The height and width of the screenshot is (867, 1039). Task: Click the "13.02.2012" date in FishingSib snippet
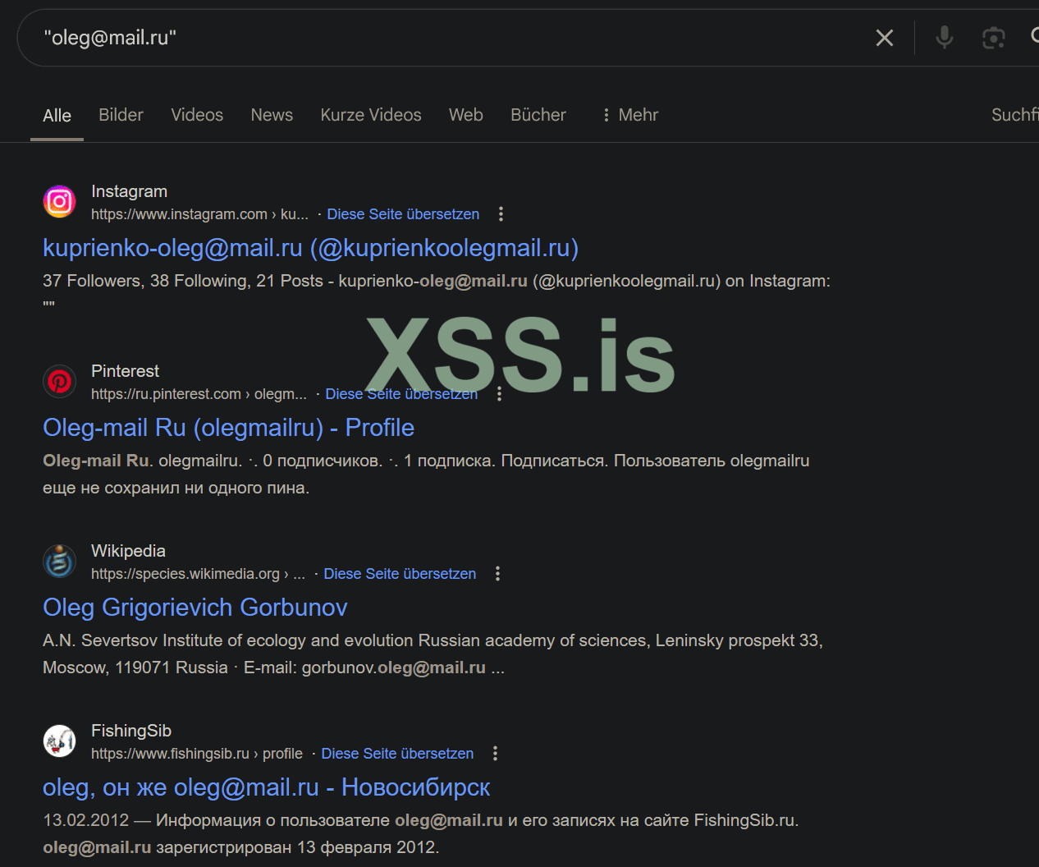(85, 820)
